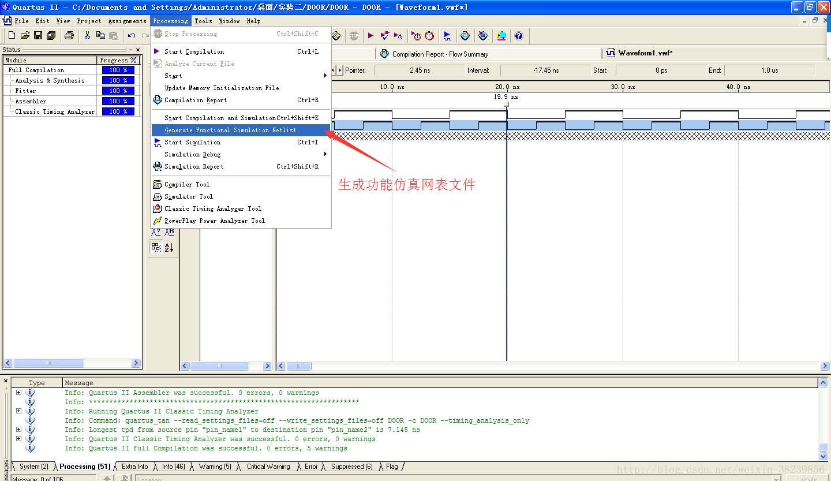Click the Fitter 100% progress bar

point(118,91)
